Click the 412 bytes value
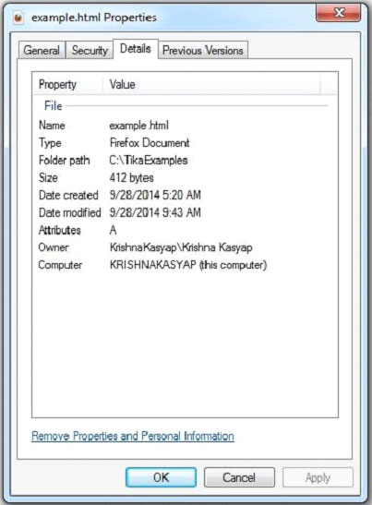The height and width of the screenshot is (505, 372). click(131, 177)
